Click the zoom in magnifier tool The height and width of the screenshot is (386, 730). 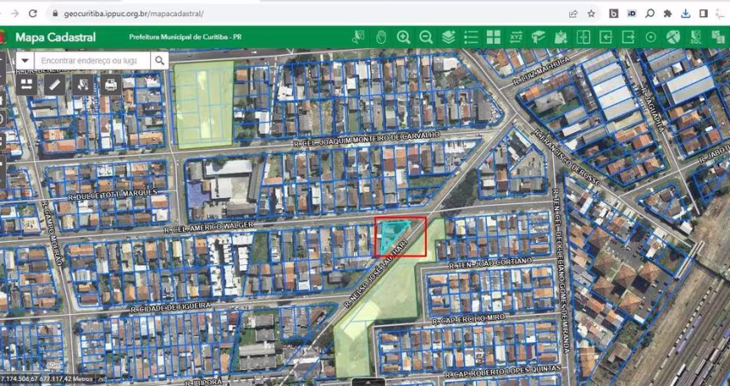404,37
